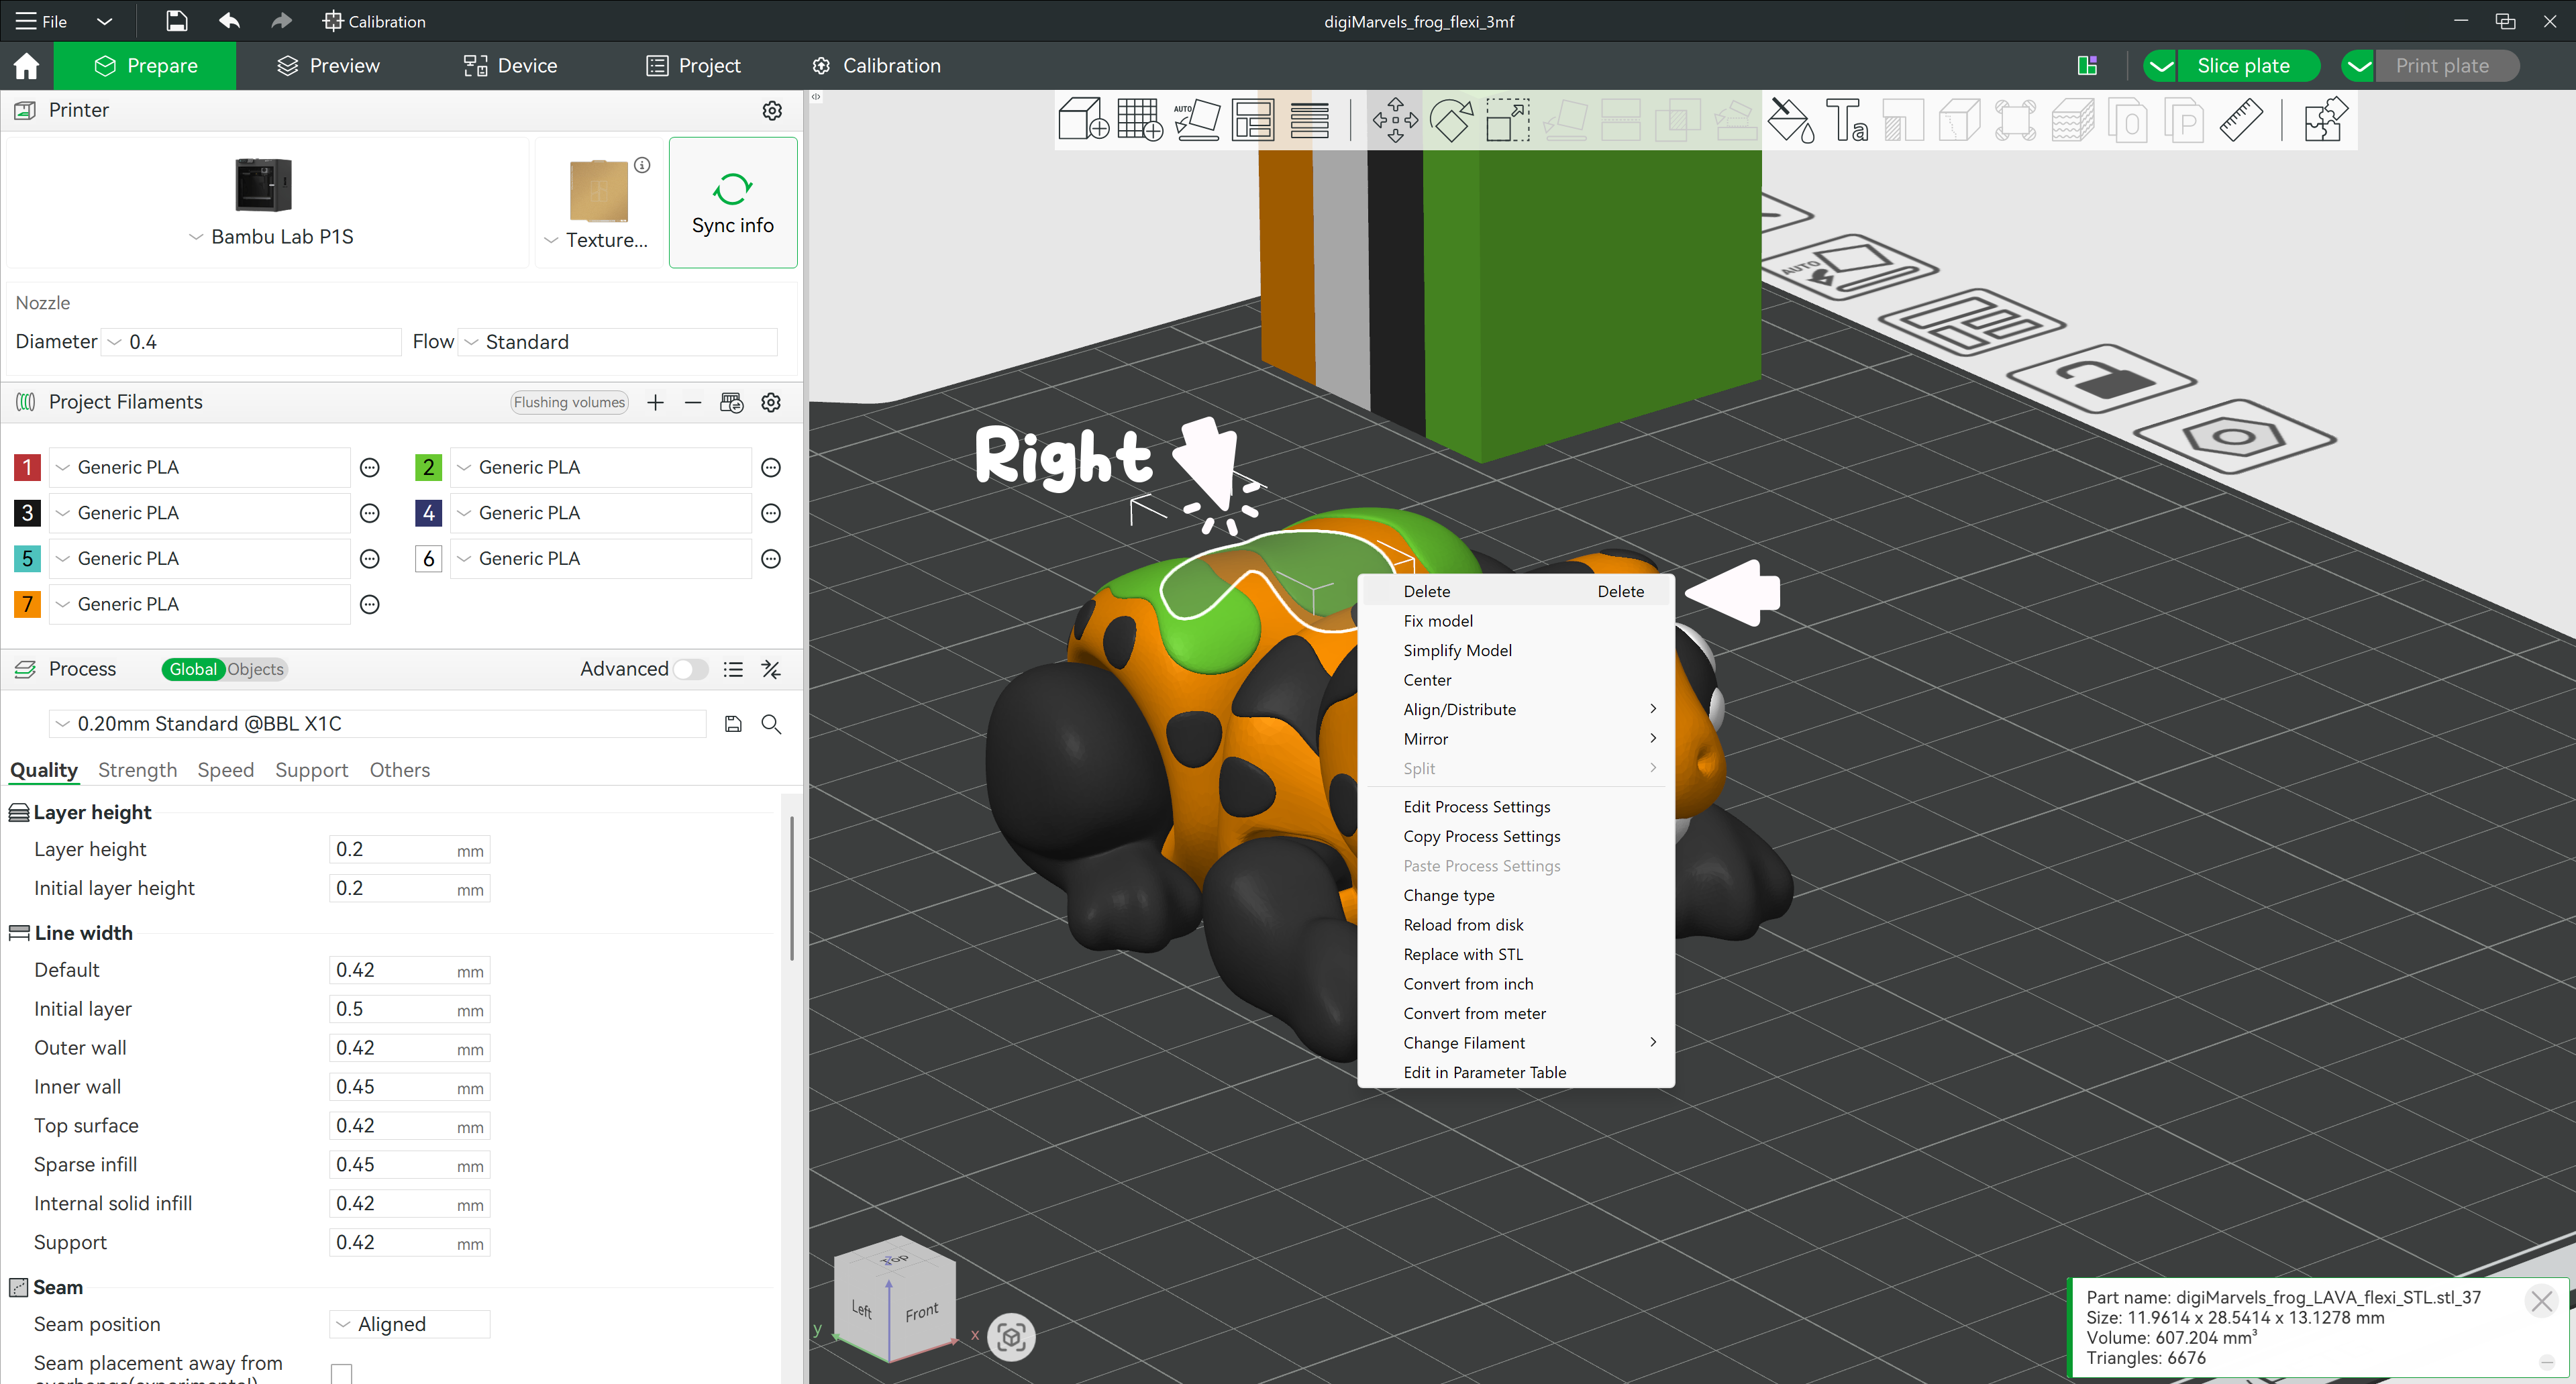Click the green filament 2 color swatch
The height and width of the screenshot is (1384, 2576).
click(428, 467)
